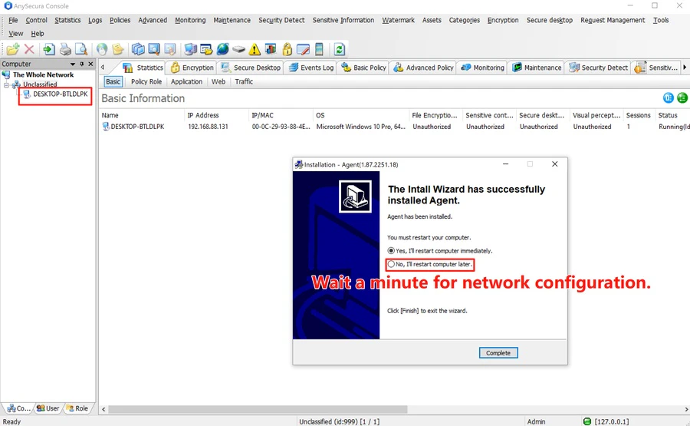The height and width of the screenshot is (426, 690).
Task: Open the Application sub-tab
Action: [x=186, y=81]
